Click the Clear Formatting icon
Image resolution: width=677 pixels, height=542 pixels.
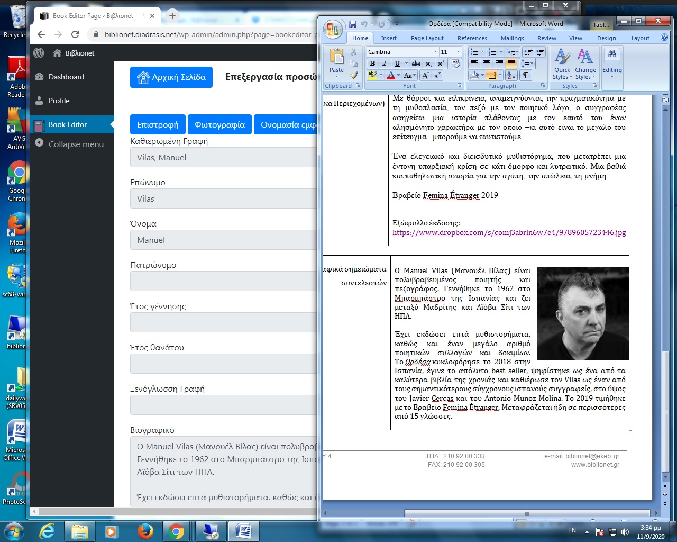455,64
